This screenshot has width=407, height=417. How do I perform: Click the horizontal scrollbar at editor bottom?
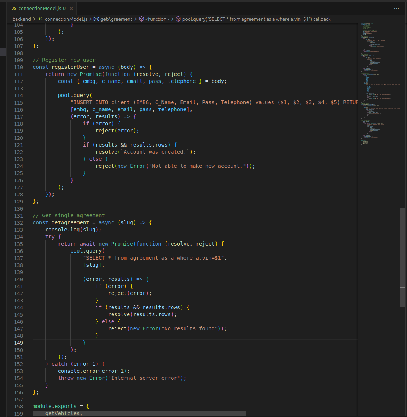140,413
